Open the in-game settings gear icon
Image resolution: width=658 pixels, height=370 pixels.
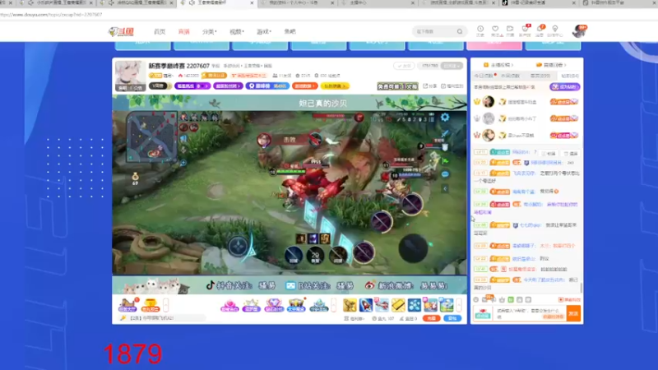click(x=445, y=117)
